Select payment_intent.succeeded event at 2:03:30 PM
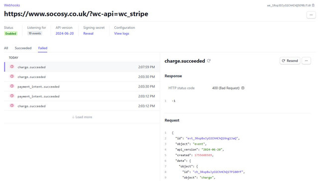The height and width of the screenshot is (181, 318). pos(82,87)
